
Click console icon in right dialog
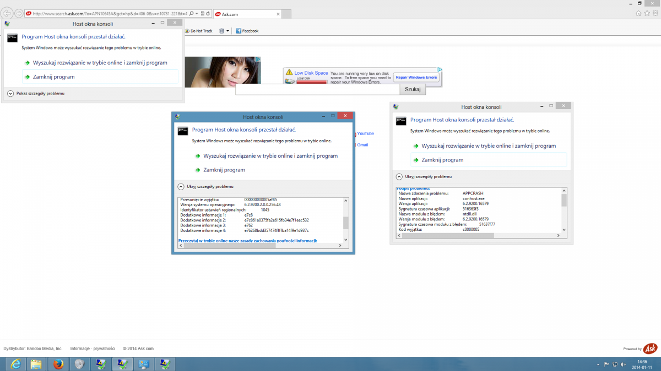pos(401,120)
